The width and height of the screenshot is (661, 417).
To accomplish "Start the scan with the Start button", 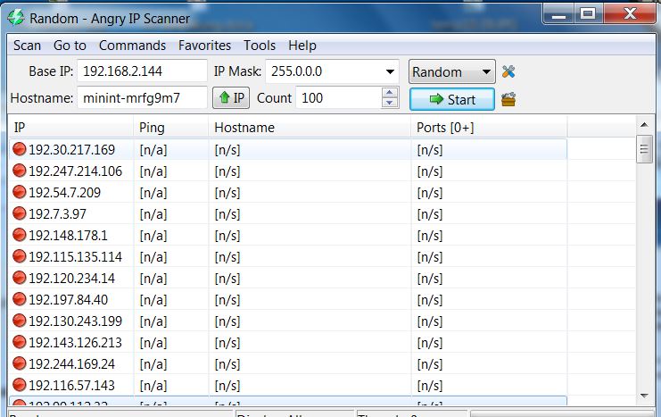I will (x=452, y=100).
